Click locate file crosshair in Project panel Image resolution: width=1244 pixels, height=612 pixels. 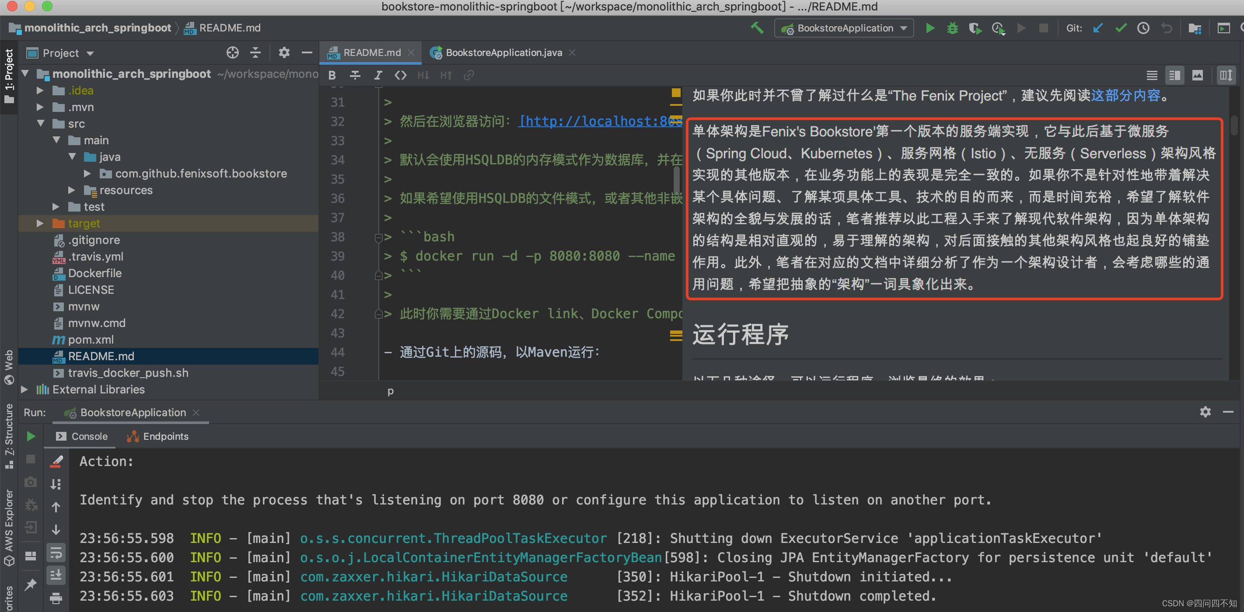tap(232, 52)
